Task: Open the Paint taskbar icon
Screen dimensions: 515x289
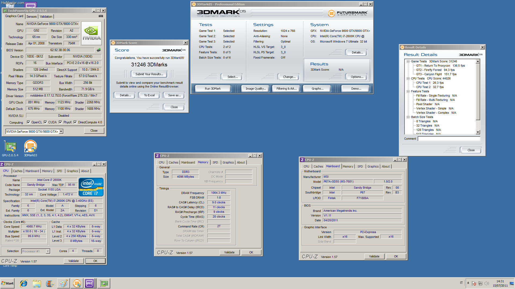Action: 63,283
